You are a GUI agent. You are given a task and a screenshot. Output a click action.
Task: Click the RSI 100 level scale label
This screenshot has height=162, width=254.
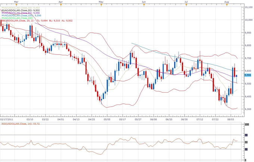(247, 124)
